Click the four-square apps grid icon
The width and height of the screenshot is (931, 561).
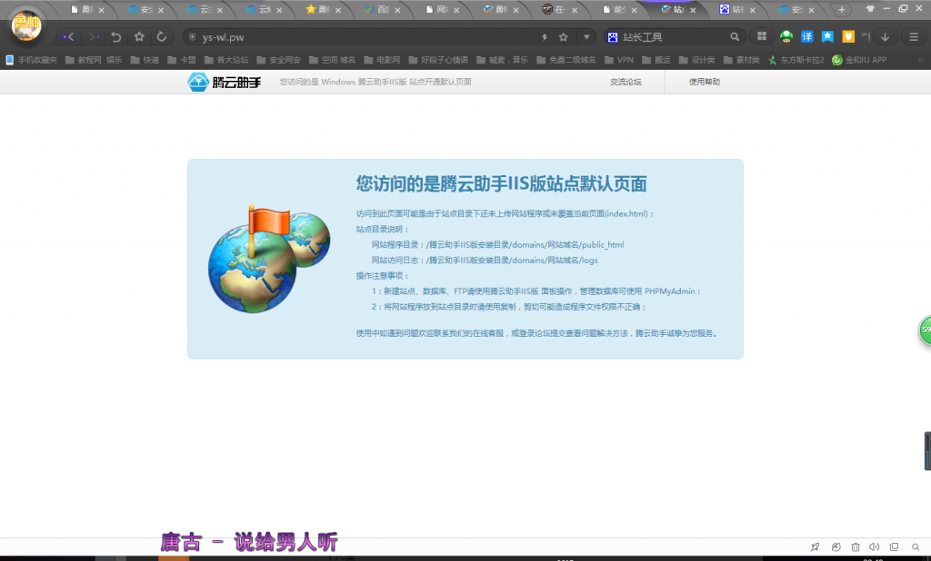(762, 37)
